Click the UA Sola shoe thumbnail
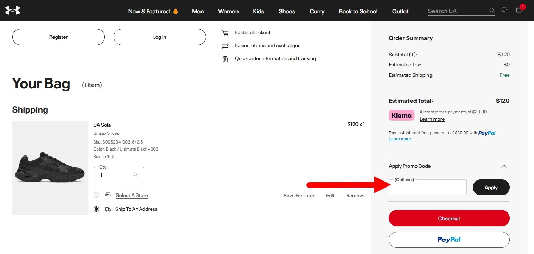534x254 pixels. 50,168
